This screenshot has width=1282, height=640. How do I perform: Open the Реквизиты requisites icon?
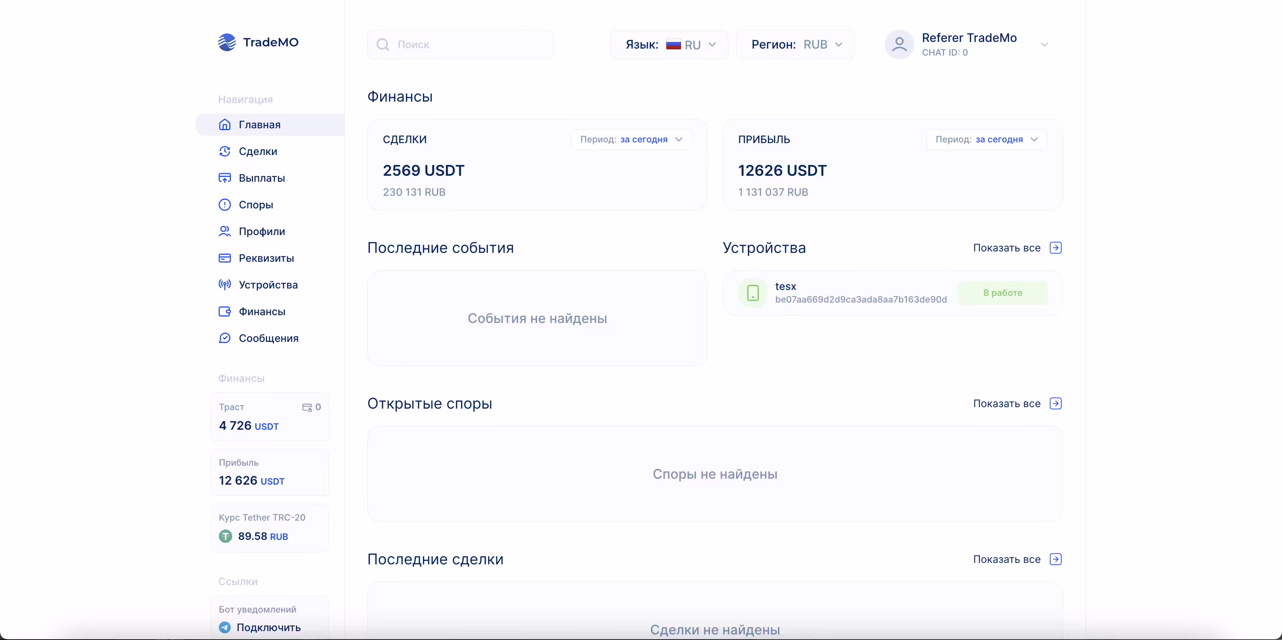coord(225,258)
